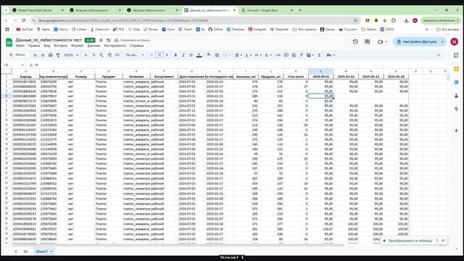Image resolution: width=464 pixels, height=261 pixels.
Task: Open the Файл menu
Action: coord(20,46)
